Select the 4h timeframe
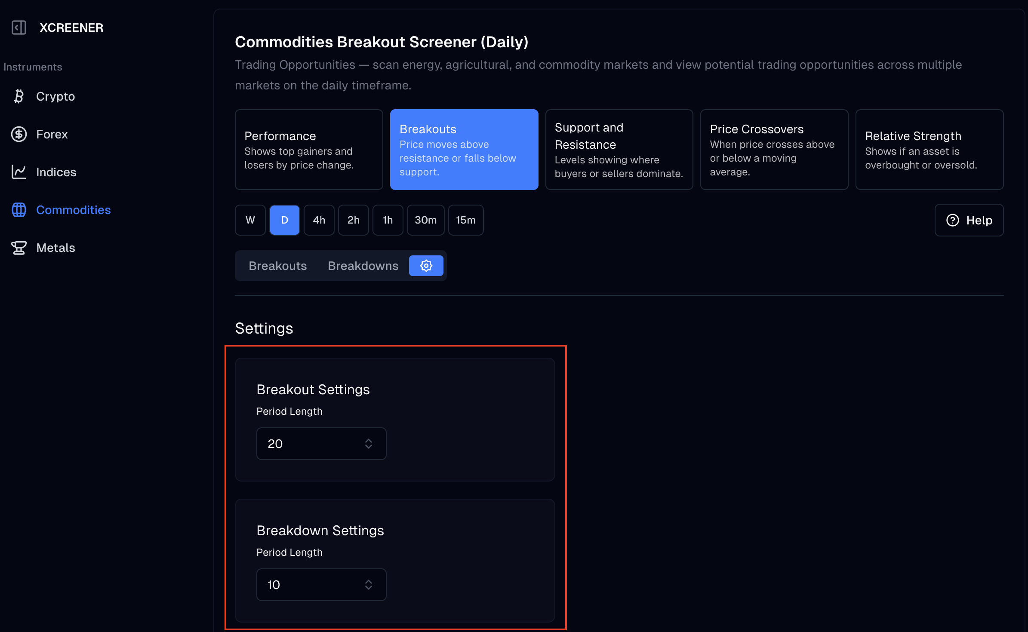 click(319, 220)
